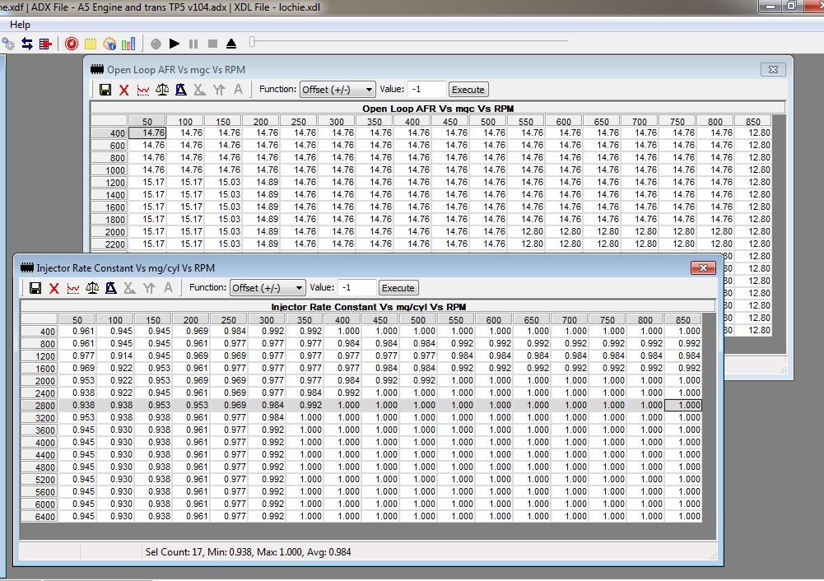The height and width of the screenshot is (581, 824).
Task: Open Function dropdown in Injector Rate window
Action: click(x=268, y=288)
